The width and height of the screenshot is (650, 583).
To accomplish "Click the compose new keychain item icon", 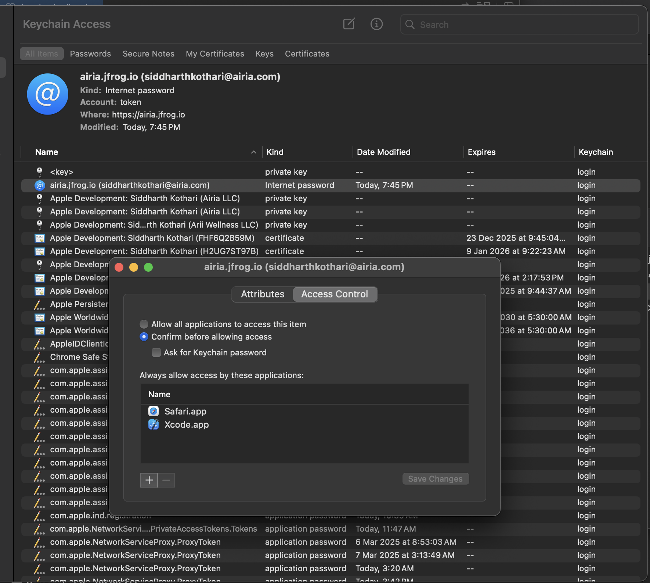I will click(349, 24).
